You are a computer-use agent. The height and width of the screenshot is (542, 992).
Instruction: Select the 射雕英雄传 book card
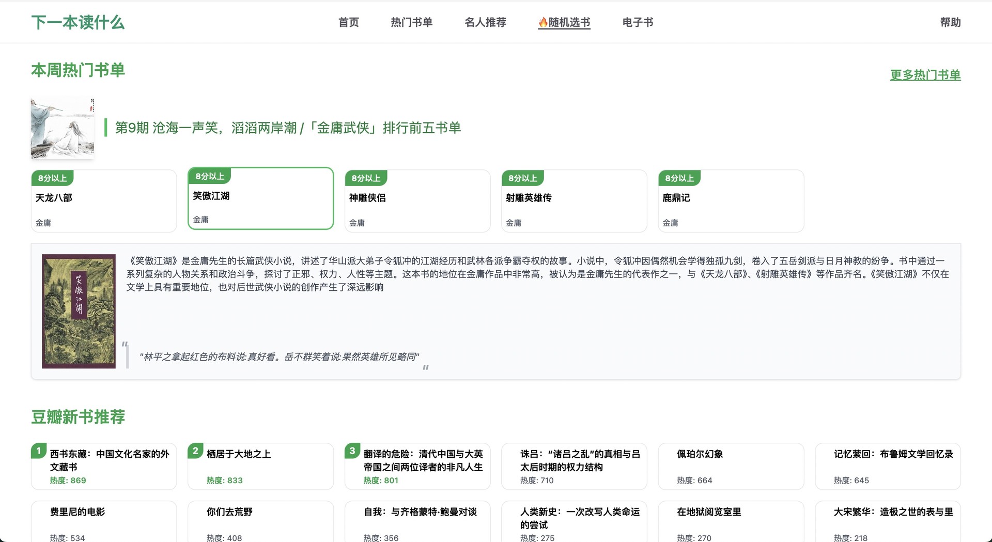[x=574, y=201]
